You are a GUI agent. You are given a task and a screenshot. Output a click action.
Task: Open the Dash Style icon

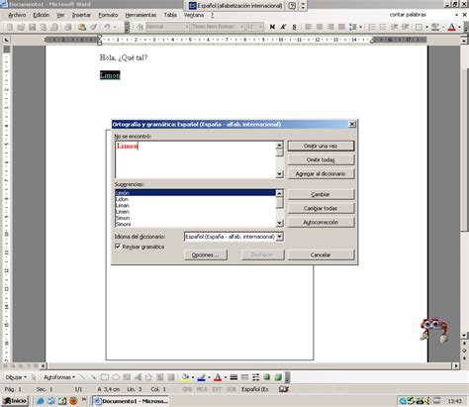click(x=244, y=377)
